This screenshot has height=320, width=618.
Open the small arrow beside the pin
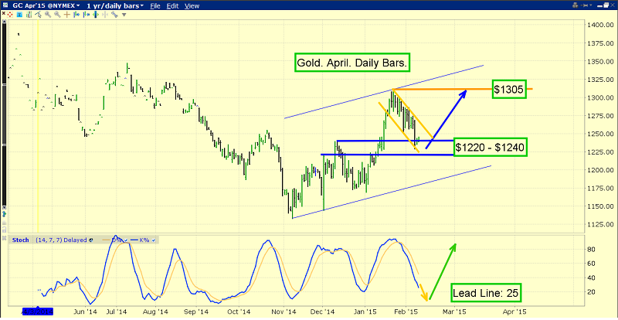click(591, 5)
